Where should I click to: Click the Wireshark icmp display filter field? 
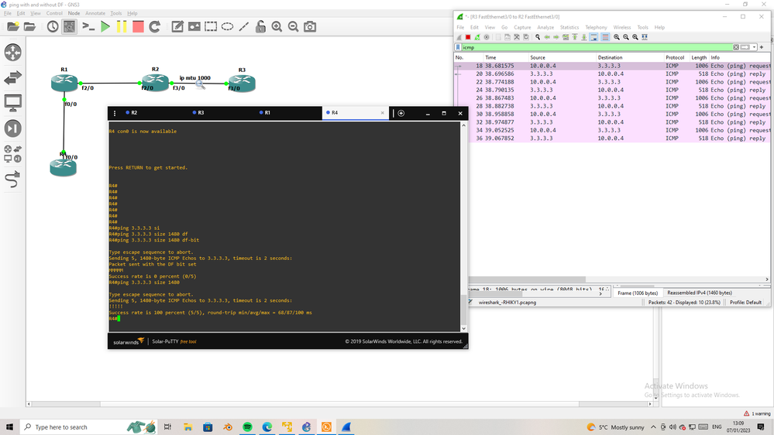coord(597,47)
